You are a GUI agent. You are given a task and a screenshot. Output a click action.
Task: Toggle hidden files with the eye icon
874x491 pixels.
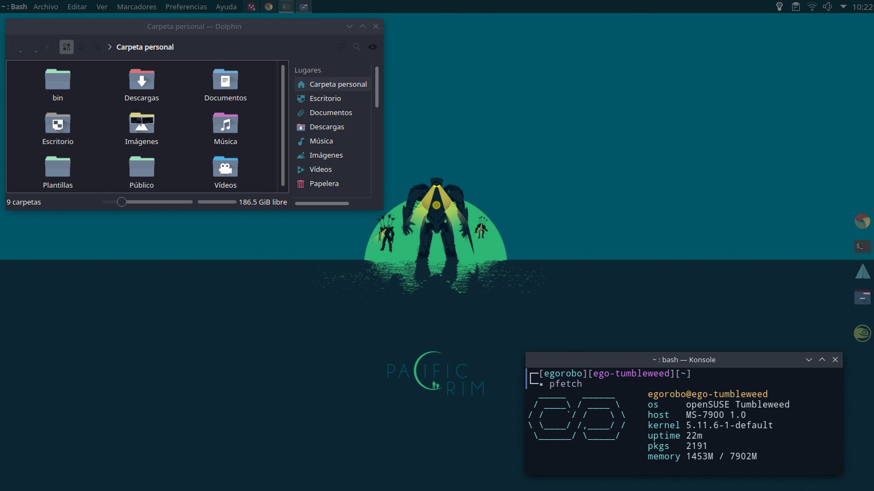point(373,47)
